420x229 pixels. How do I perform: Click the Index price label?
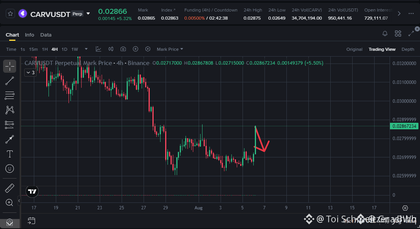[x=168, y=10]
